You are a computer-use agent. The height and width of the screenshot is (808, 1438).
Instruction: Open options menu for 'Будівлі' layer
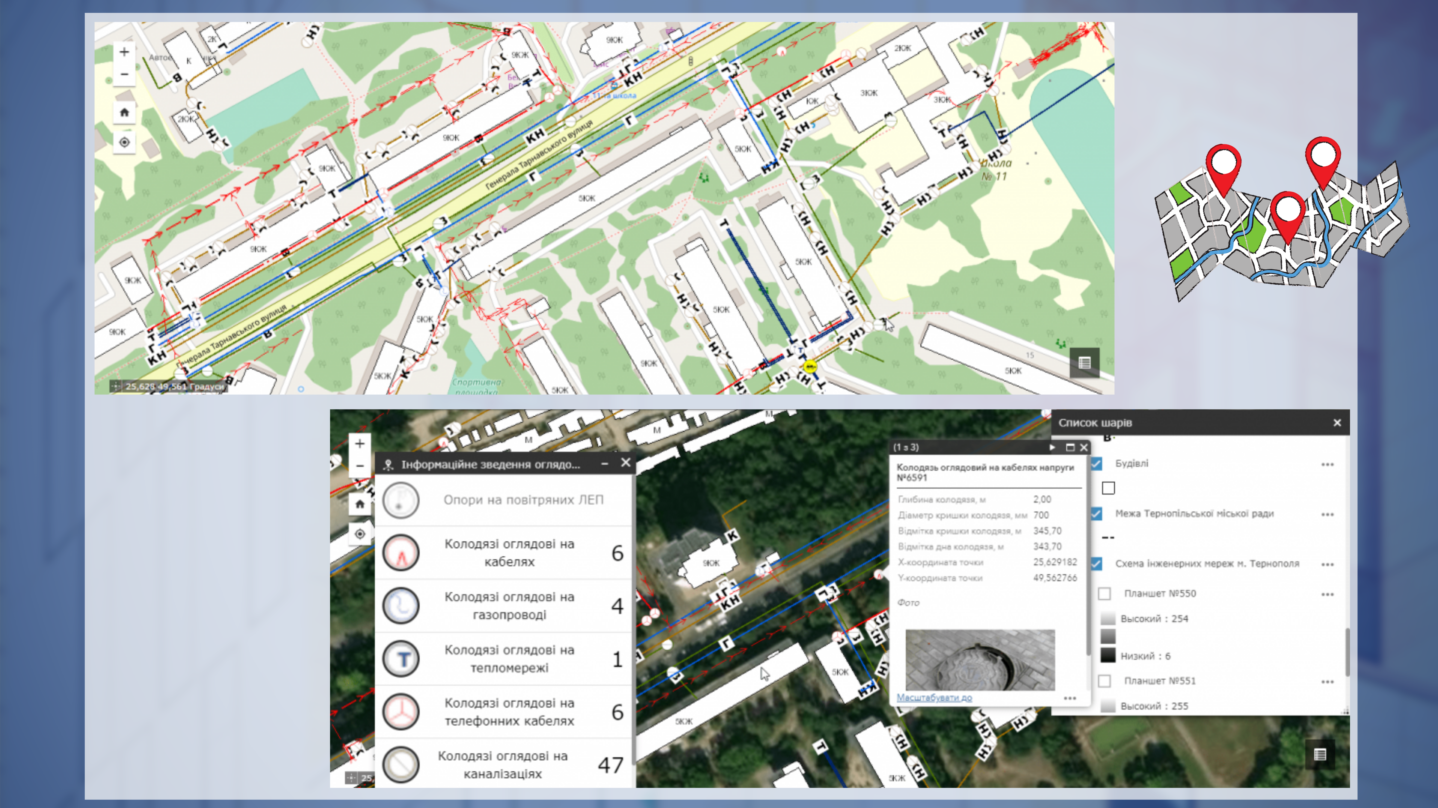click(1327, 464)
